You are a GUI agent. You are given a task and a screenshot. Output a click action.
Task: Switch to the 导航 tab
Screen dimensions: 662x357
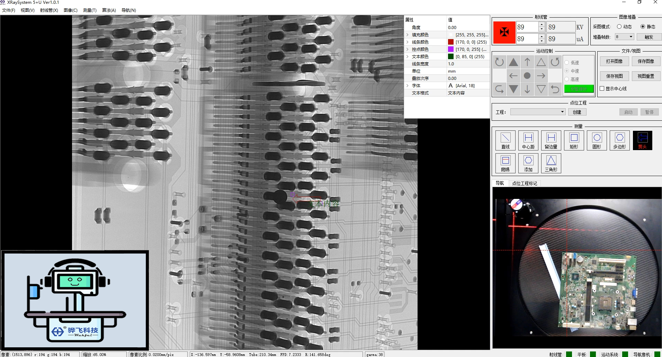500,183
